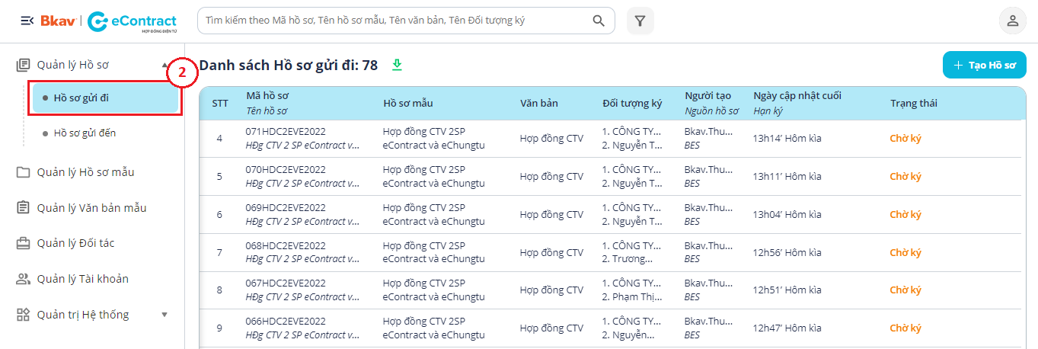Click the Tạo Hồ sơ button
This screenshot has width=1038, height=349.
click(984, 66)
